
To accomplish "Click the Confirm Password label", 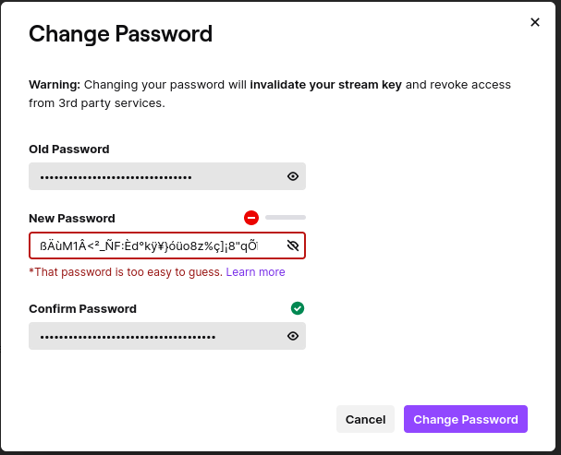I will click(82, 308).
